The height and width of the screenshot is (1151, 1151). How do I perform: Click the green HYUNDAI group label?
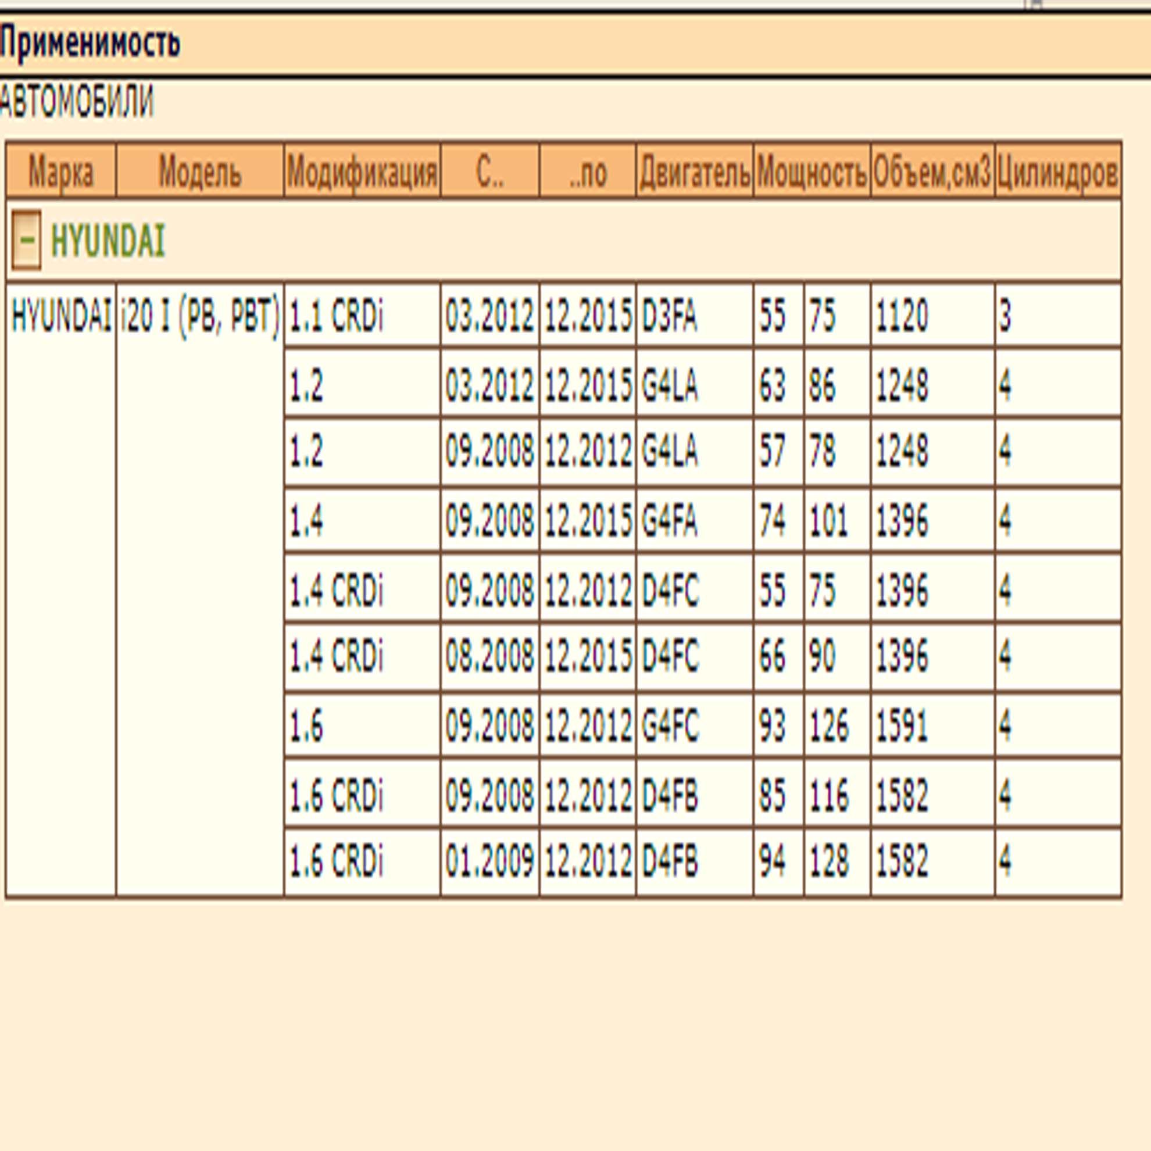108,241
